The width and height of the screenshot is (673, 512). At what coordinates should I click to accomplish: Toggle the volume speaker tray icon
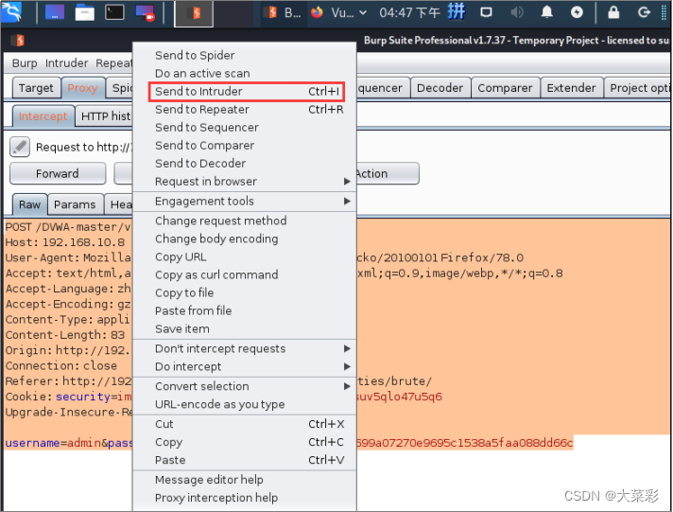[516, 12]
